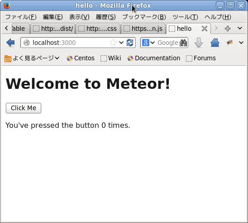Screen dimensions: 248x223
Task: Close the hello tab
Action: [x=205, y=29]
